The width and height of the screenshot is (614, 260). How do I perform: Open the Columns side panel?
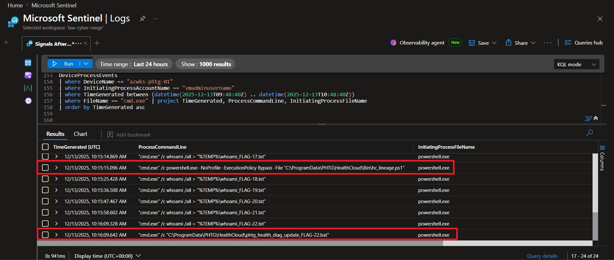(x=602, y=159)
